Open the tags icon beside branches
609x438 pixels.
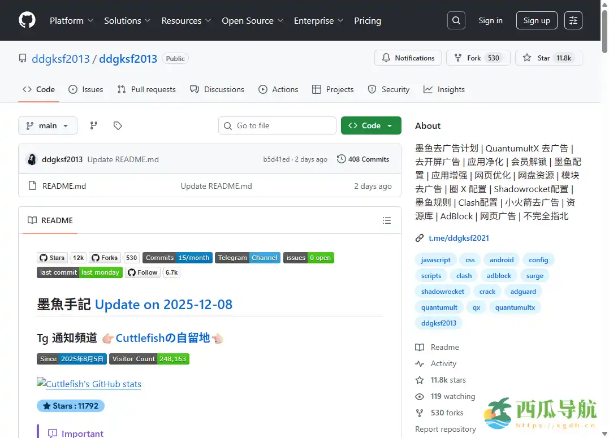(118, 125)
